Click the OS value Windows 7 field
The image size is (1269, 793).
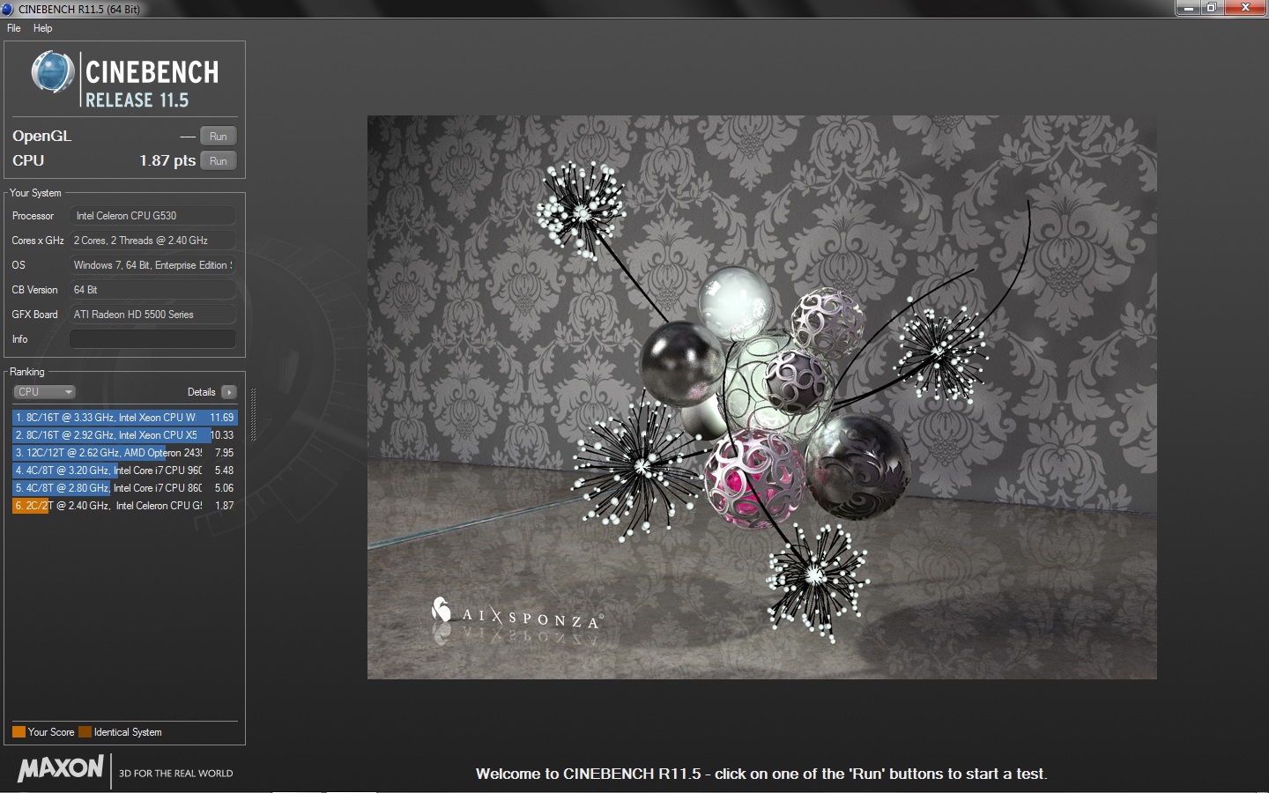152,265
